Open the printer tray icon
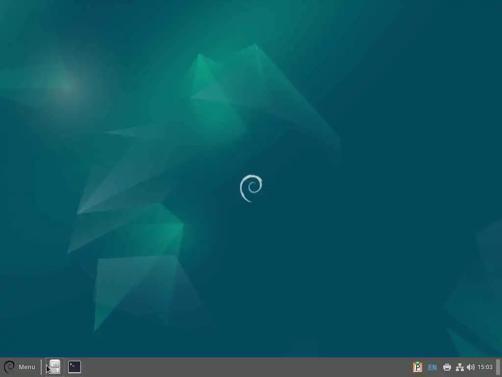 coord(447,367)
